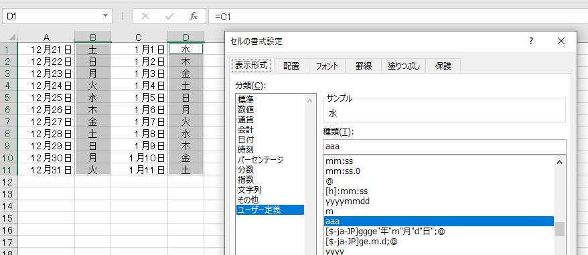Choose the [$-ja-JP]ge.m.d;@ format
588x255 pixels.
click(x=439, y=242)
